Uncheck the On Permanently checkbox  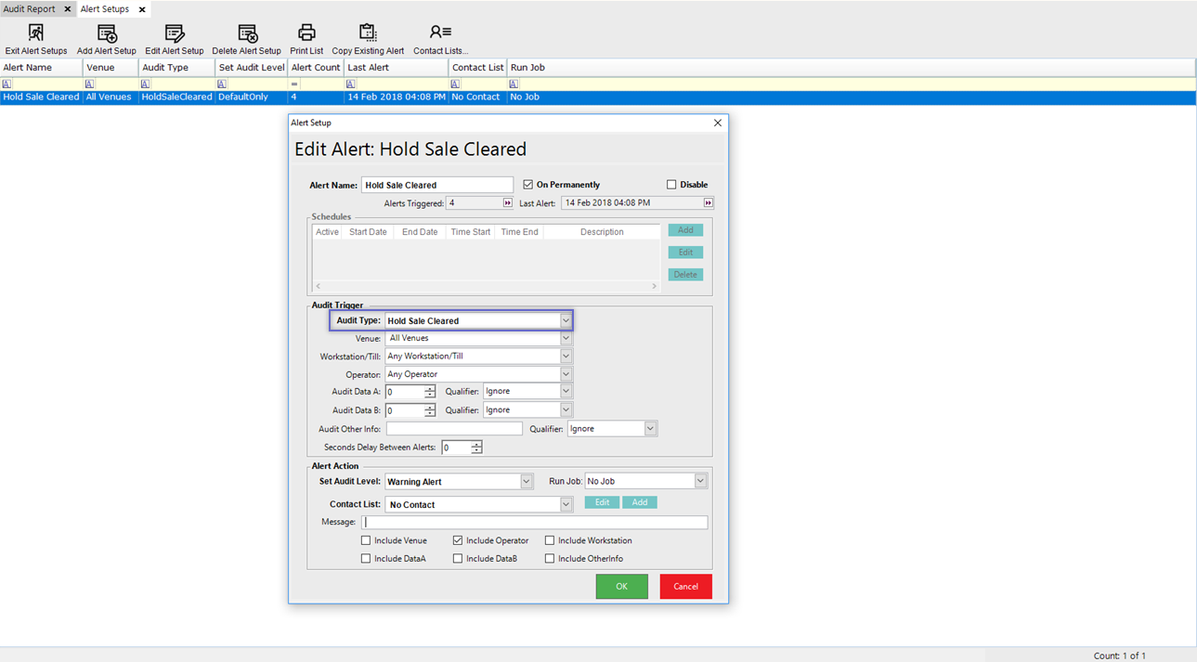point(528,185)
